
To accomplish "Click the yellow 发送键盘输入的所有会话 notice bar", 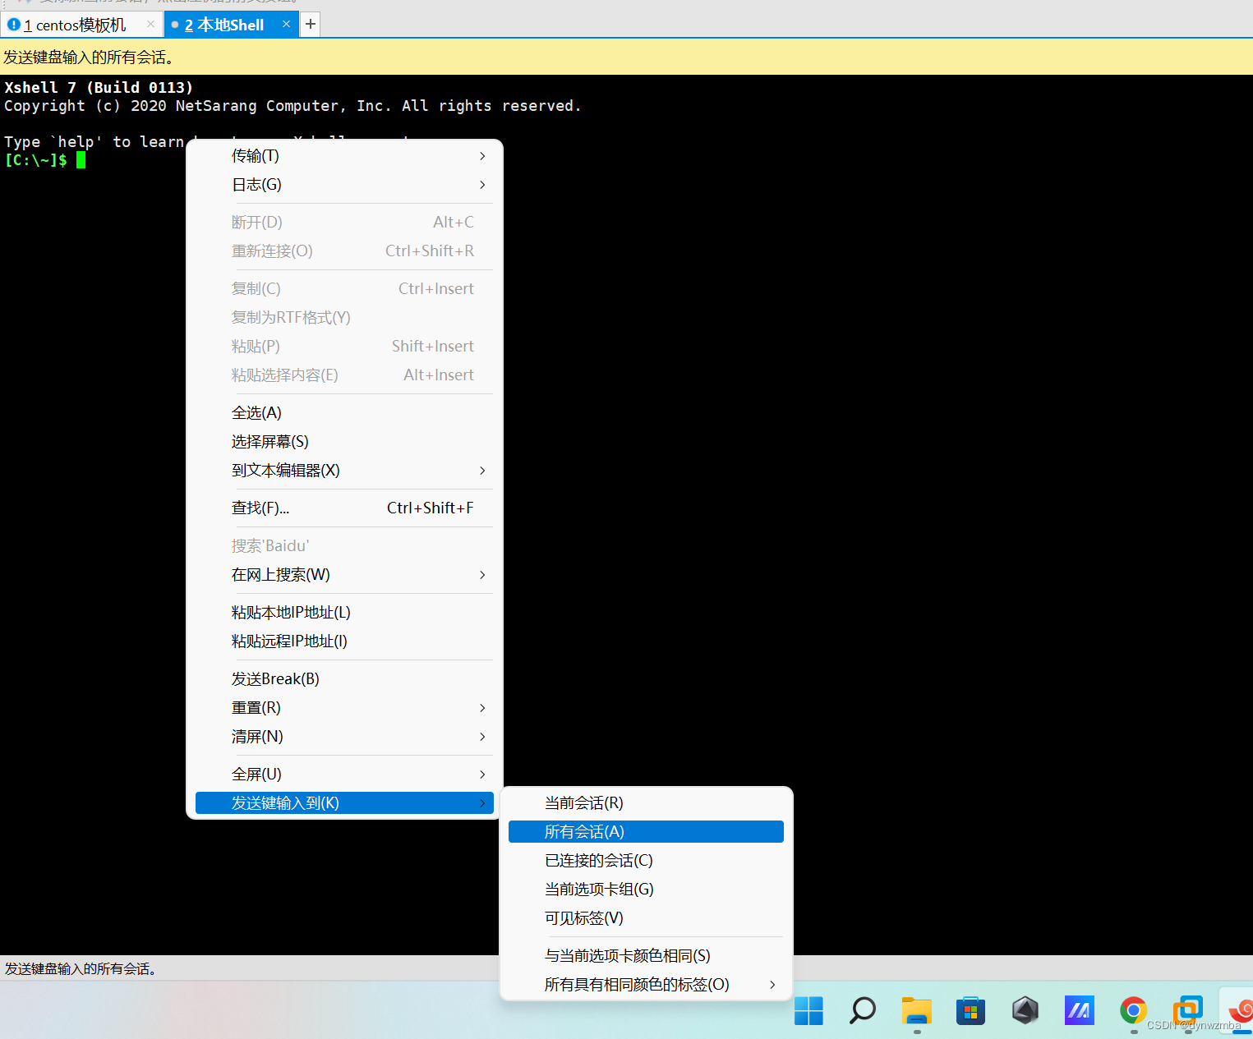I will [626, 57].
